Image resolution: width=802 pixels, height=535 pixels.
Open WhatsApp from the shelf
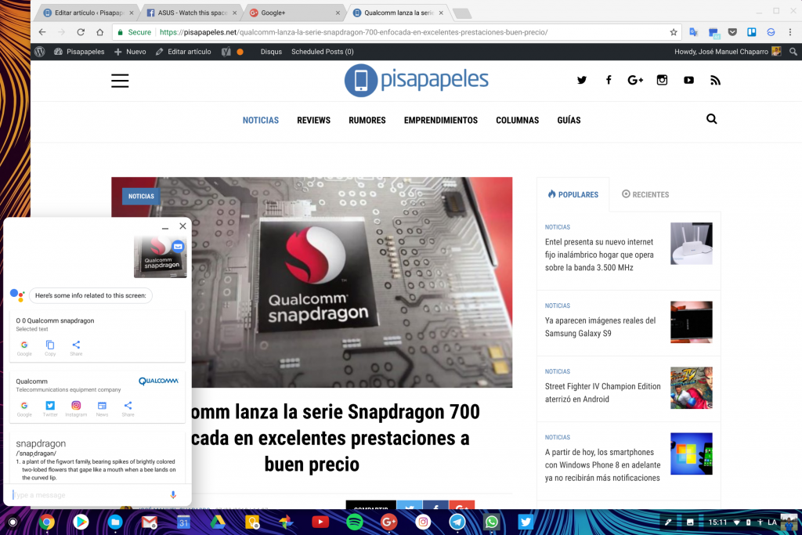[x=492, y=522]
